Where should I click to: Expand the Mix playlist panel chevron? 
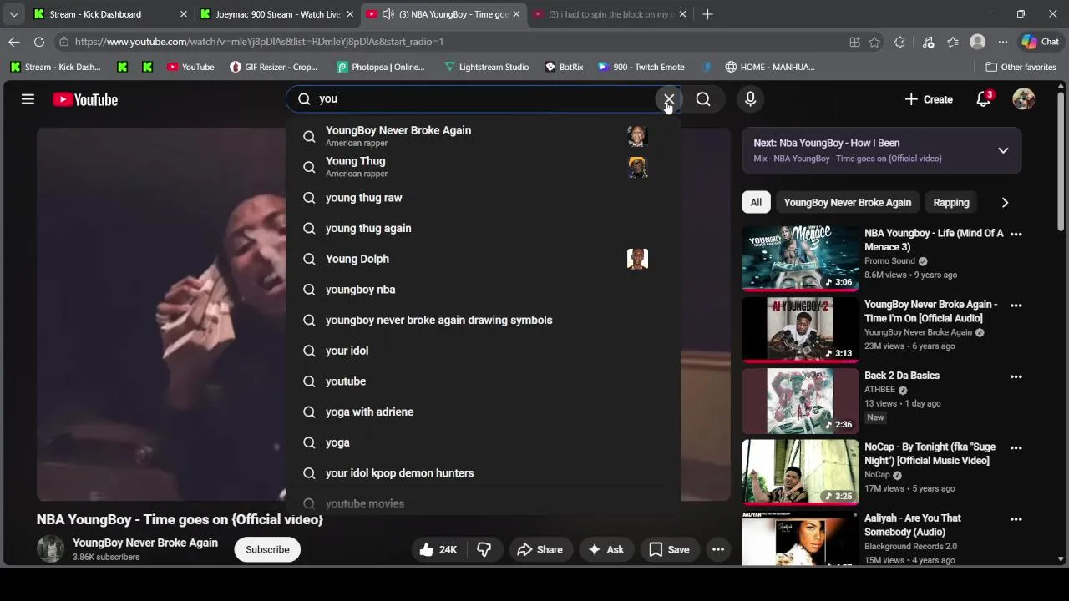pyautogui.click(x=1003, y=151)
